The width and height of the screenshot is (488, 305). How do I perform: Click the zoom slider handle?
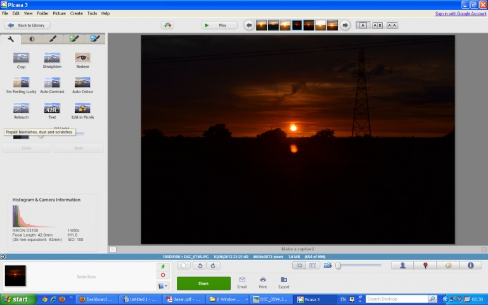(x=338, y=266)
